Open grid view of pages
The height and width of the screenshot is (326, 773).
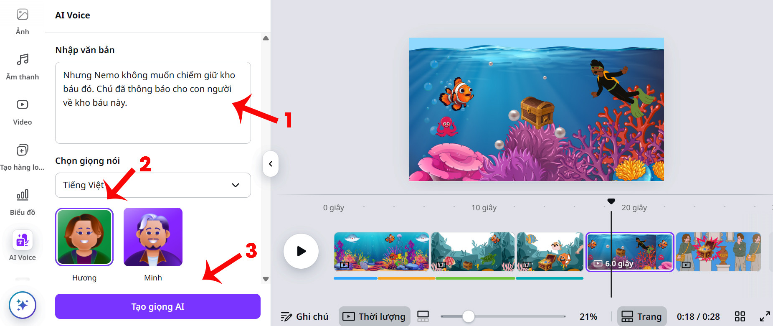[x=740, y=316]
